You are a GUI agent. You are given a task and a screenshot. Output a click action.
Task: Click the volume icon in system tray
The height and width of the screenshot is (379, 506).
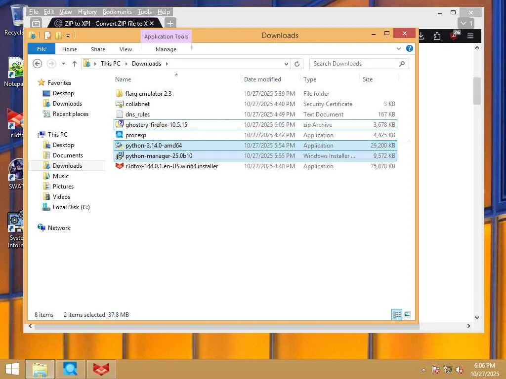point(460,370)
